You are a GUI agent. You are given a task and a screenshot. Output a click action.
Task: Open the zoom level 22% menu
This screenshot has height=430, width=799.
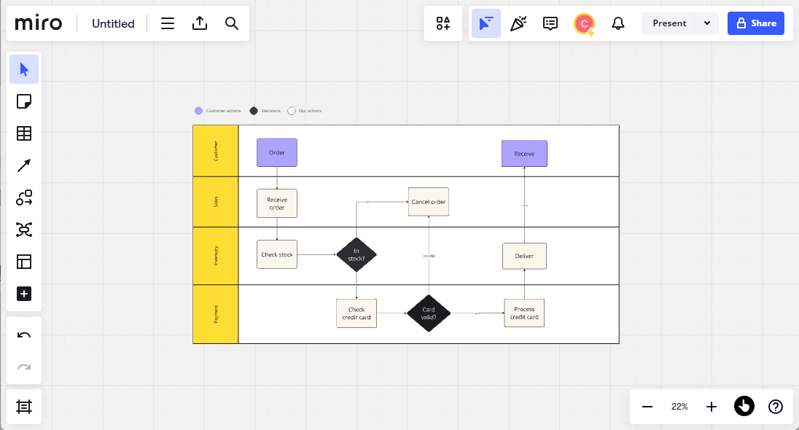679,407
